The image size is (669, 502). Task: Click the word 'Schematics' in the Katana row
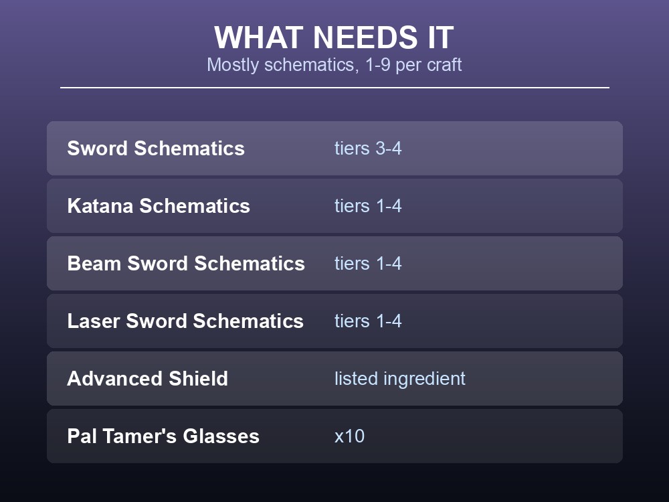[195, 205]
